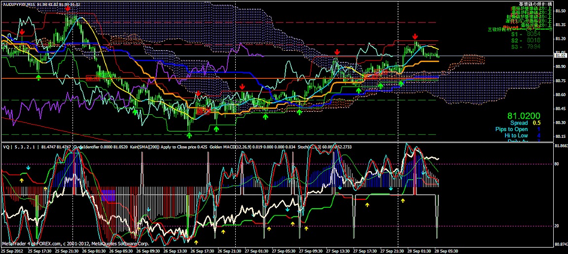The height and width of the screenshot is (254, 568).
Task: Click the 26 Sep 09:30 time label
Action: 147,251
